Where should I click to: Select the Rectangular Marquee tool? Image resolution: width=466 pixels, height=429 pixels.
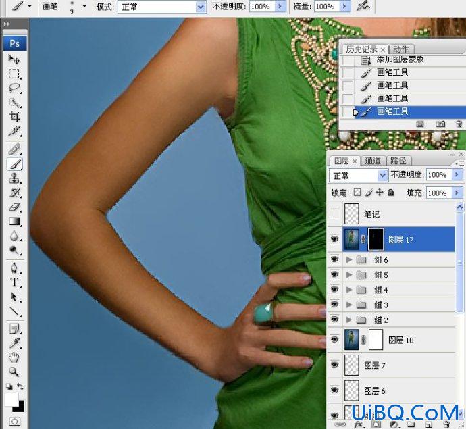click(14, 74)
